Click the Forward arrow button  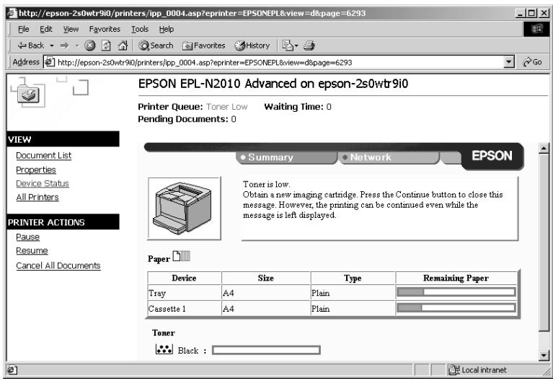point(64,45)
